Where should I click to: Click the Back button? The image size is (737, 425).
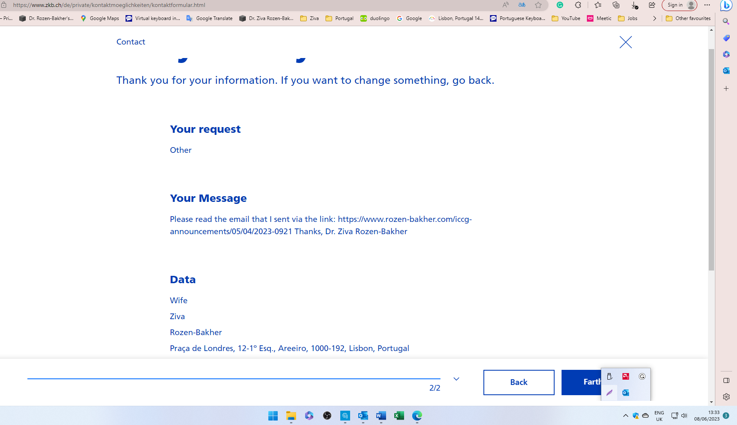pyautogui.click(x=519, y=382)
